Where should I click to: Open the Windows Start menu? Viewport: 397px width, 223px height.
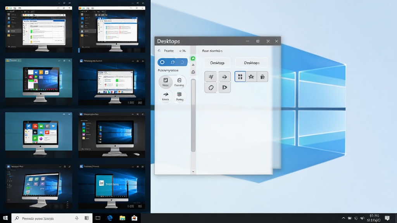(5, 218)
